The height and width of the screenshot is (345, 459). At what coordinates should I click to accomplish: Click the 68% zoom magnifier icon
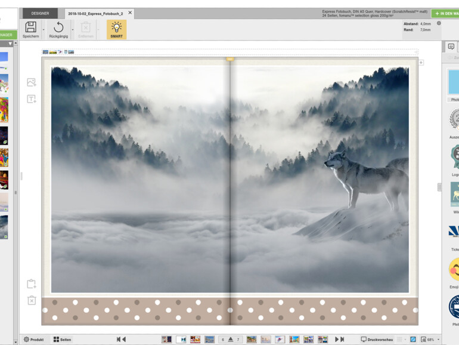pyautogui.click(x=424, y=340)
